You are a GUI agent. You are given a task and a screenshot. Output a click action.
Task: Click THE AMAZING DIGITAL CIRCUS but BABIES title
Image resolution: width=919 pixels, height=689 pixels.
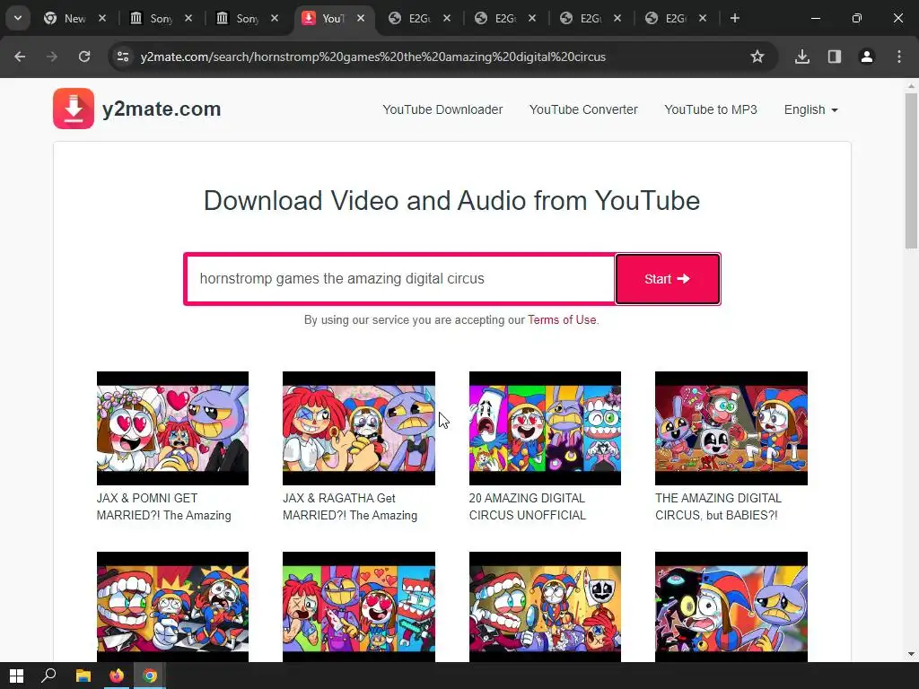(719, 507)
